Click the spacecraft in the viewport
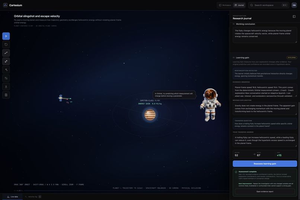The image size is (300, 200). pyautogui.click(x=61, y=98)
